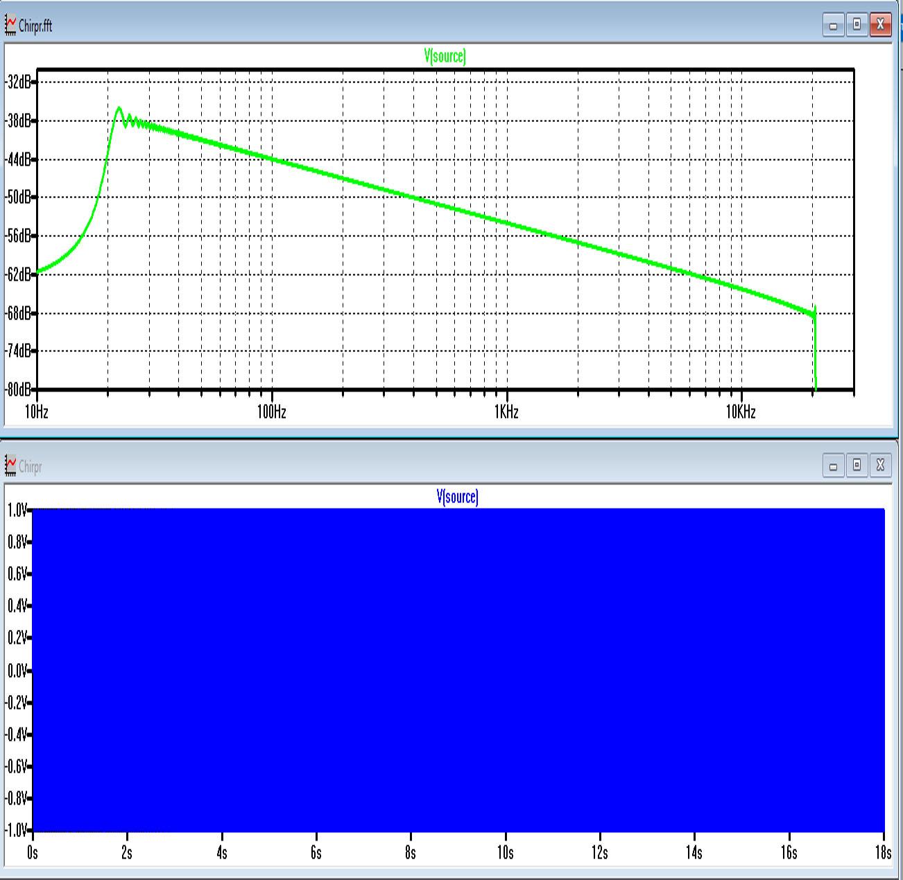Maximize the Chirpr.fft window

(857, 25)
